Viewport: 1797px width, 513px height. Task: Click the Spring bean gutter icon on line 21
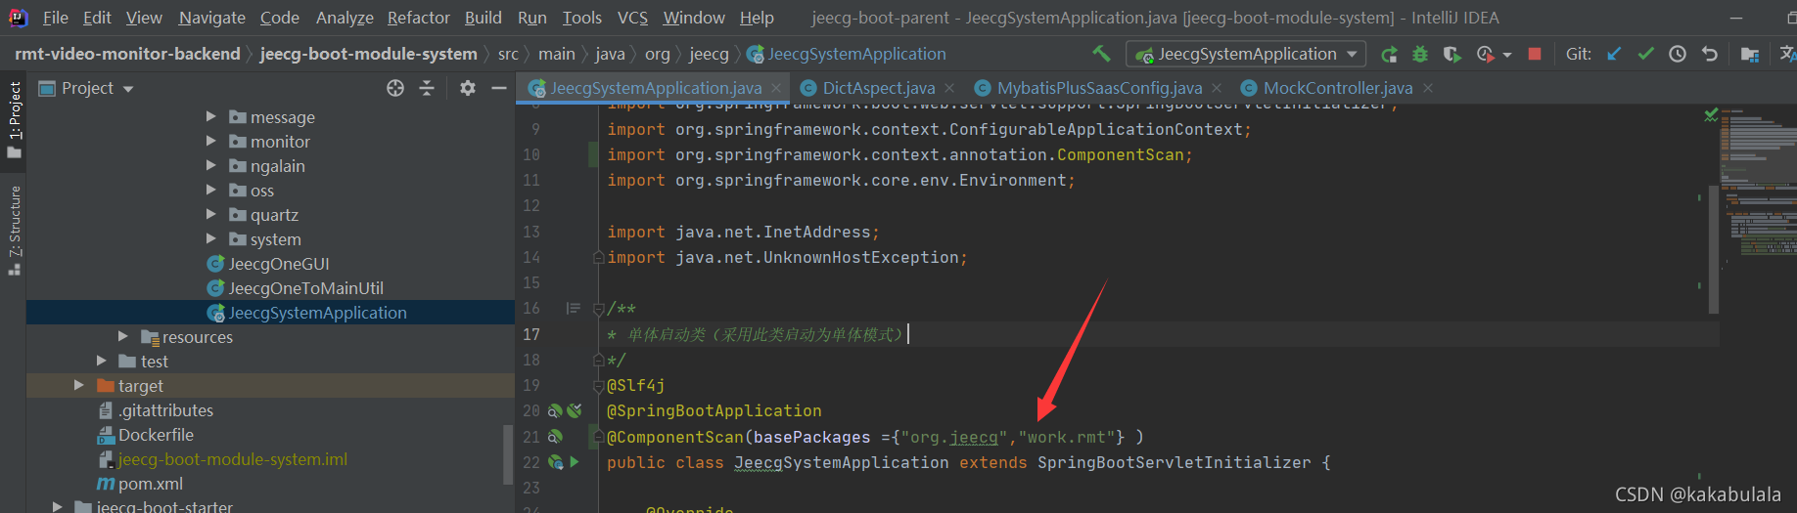tap(555, 437)
